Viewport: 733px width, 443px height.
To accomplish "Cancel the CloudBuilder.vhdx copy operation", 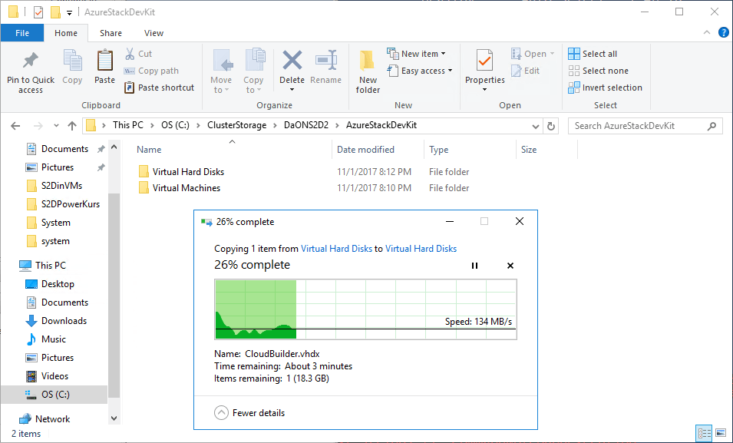I will point(510,266).
